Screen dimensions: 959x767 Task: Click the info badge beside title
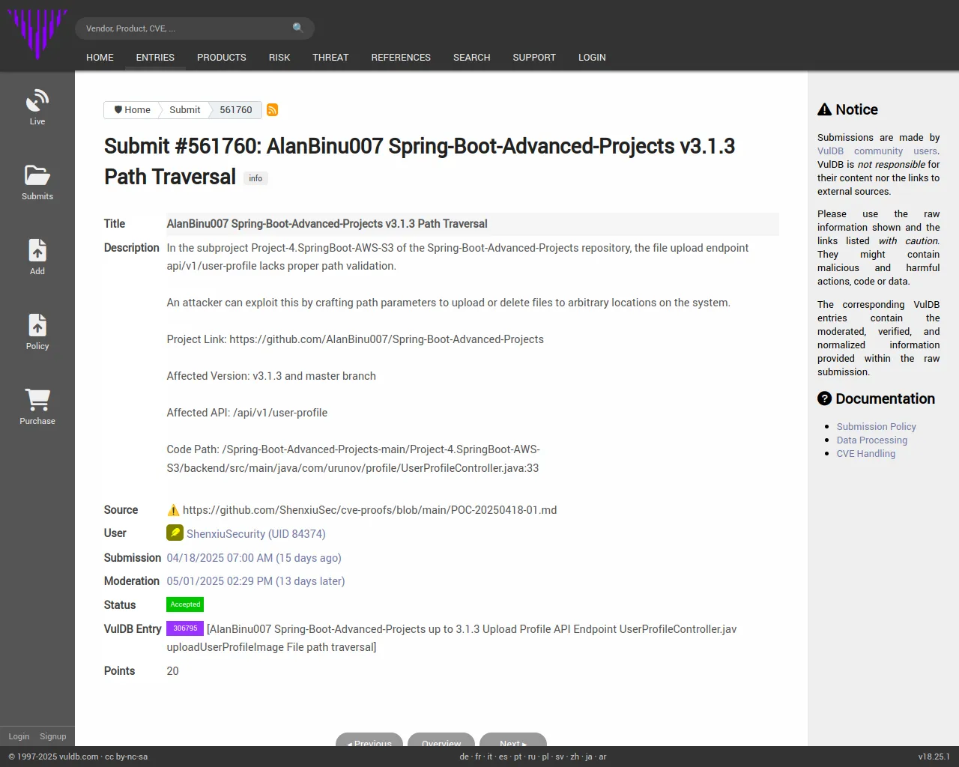click(255, 178)
